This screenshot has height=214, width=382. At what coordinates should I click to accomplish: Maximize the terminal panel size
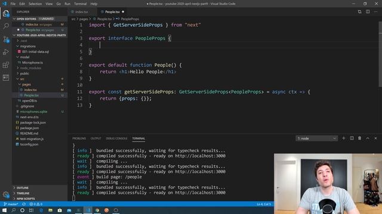368,139
